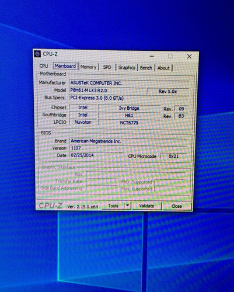Click the empty Transfer Rate field
The height and width of the screenshot is (292, 234).
(102, 182)
